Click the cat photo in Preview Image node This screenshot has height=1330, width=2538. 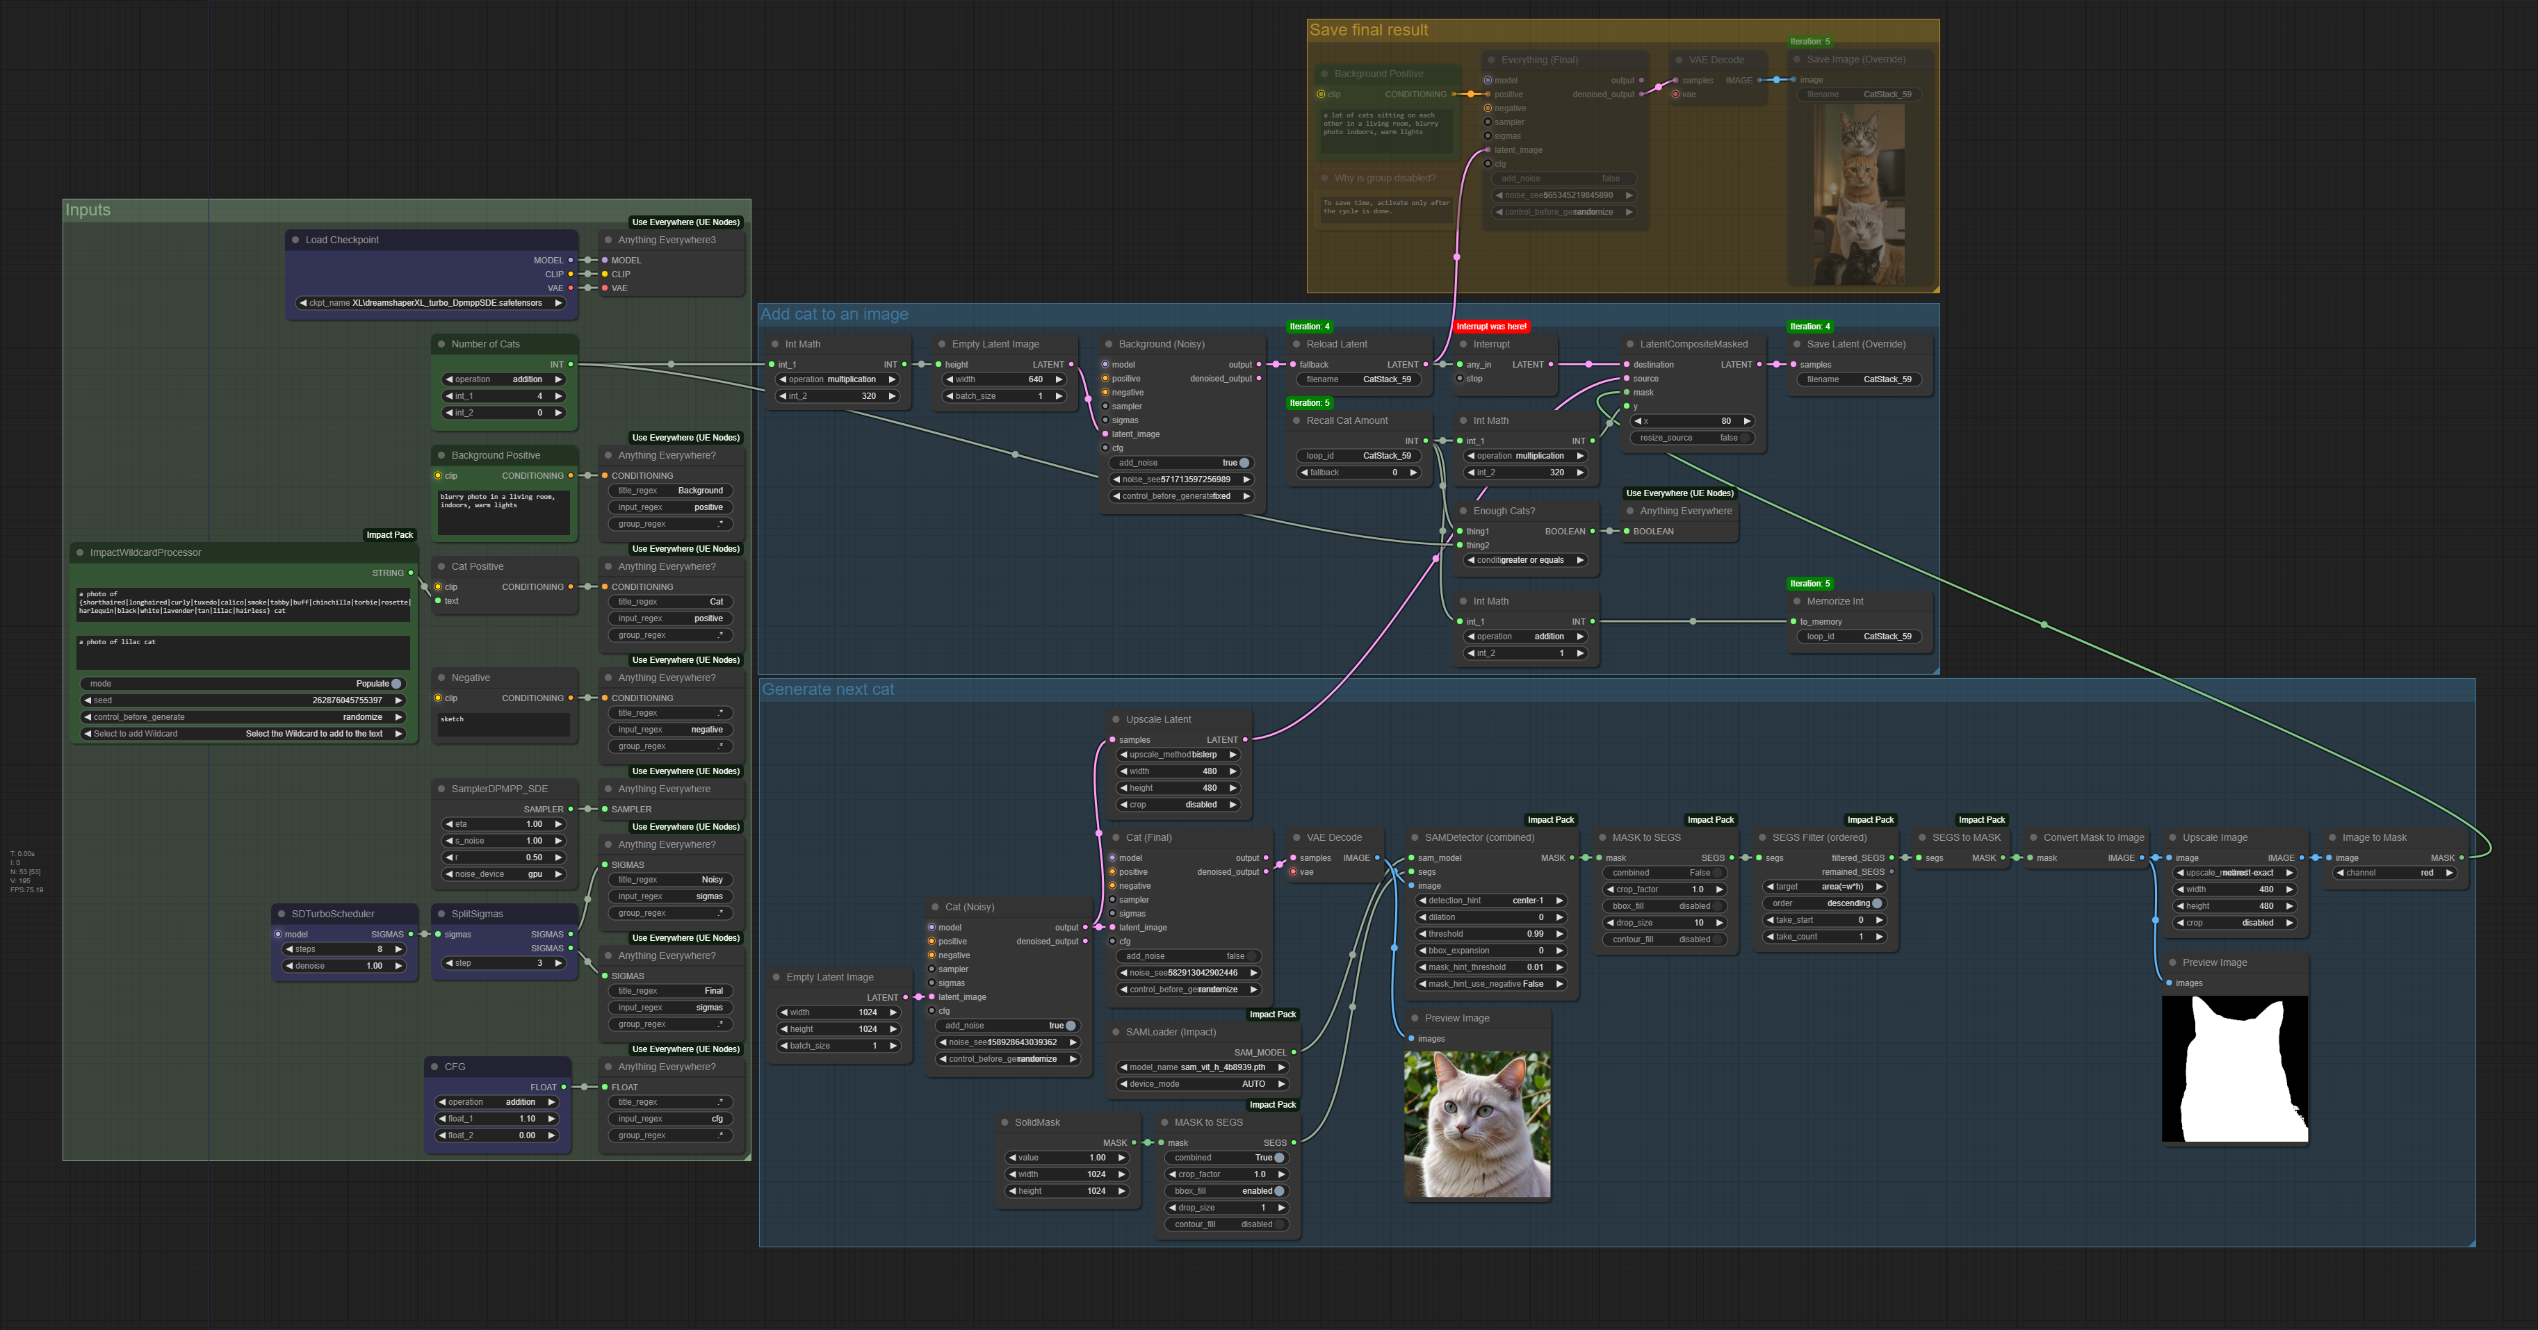tap(1477, 1123)
